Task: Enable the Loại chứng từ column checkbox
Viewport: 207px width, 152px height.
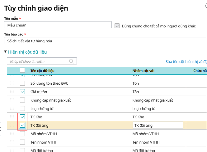Action: tap(22, 109)
